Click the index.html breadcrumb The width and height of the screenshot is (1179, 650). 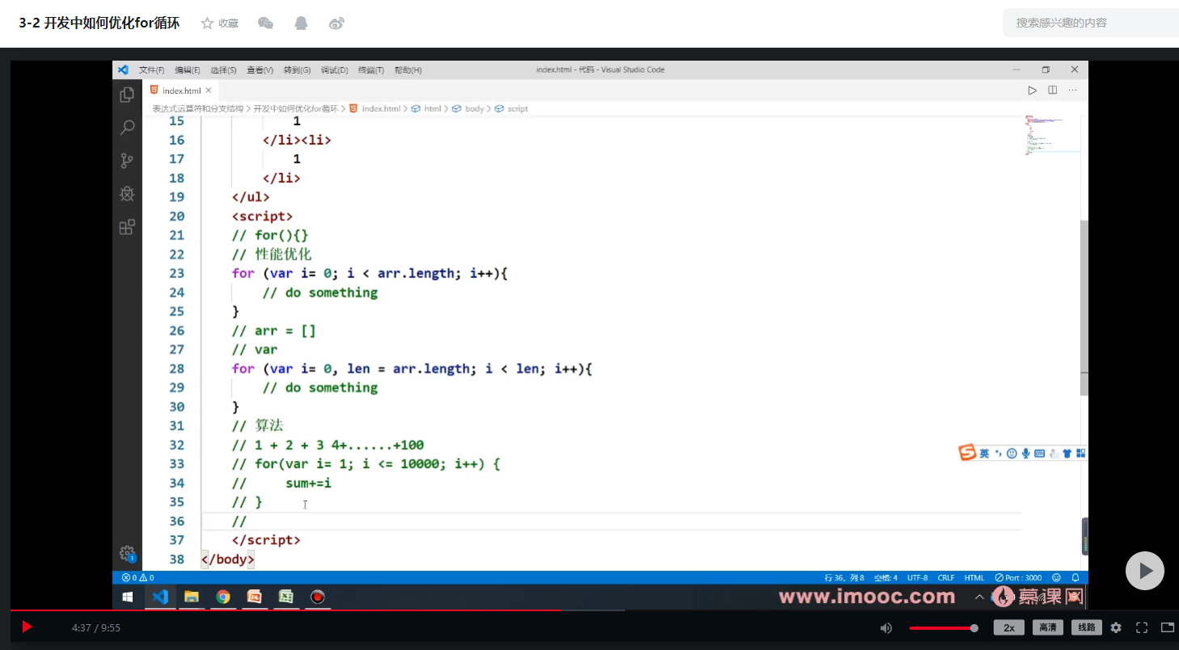381,108
